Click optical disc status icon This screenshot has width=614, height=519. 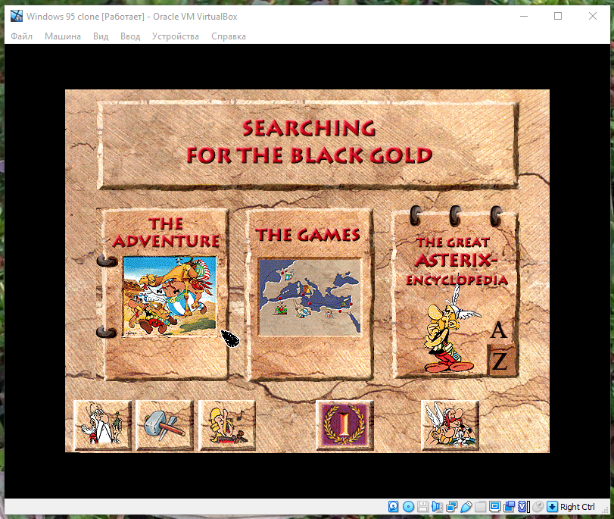(408, 506)
